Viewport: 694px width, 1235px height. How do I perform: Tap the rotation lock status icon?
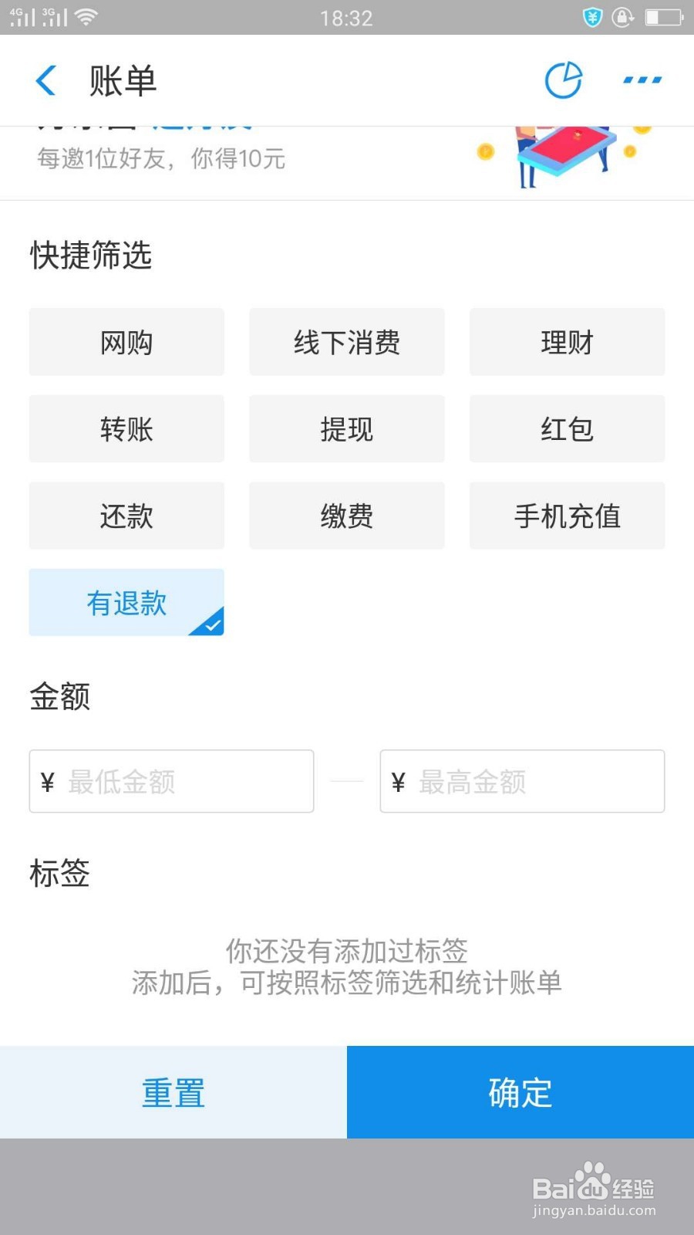(x=622, y=17)
